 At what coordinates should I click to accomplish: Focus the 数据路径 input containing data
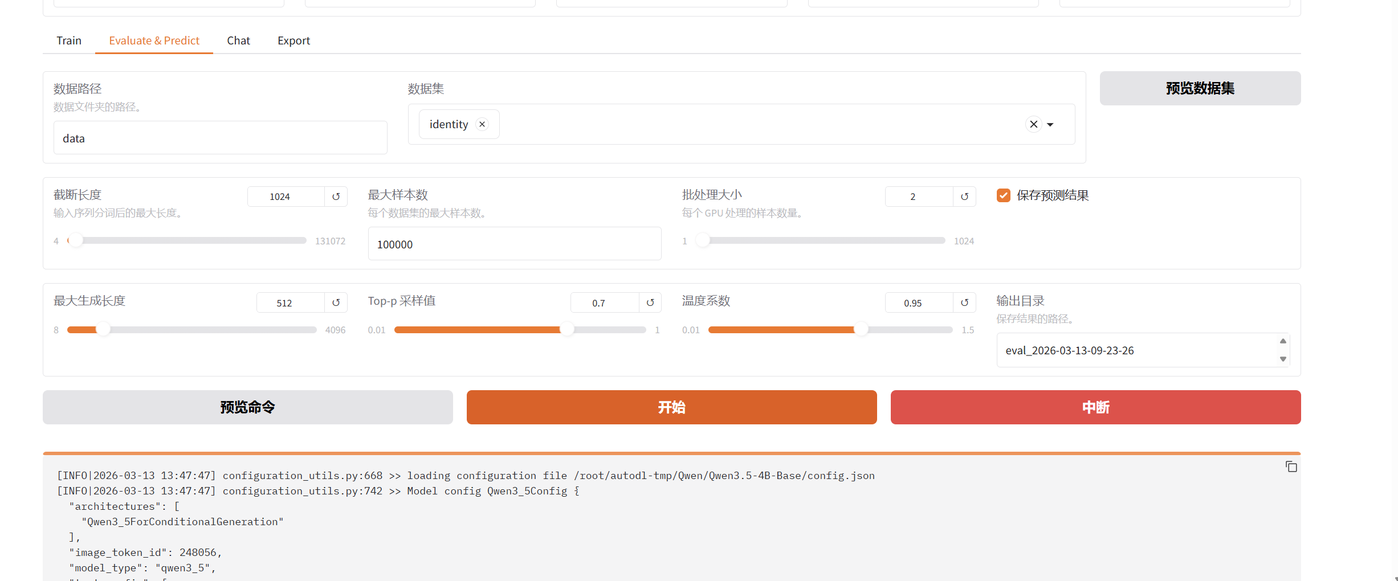pyautogui.click(x=220, y=138)
